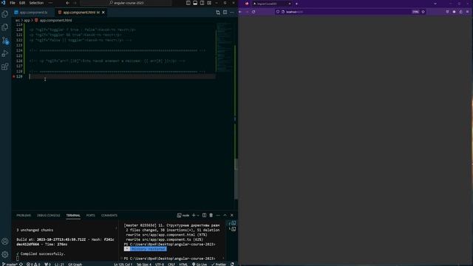Split the terminal
The height and width of the screenshot is (266, 473).
204,215
